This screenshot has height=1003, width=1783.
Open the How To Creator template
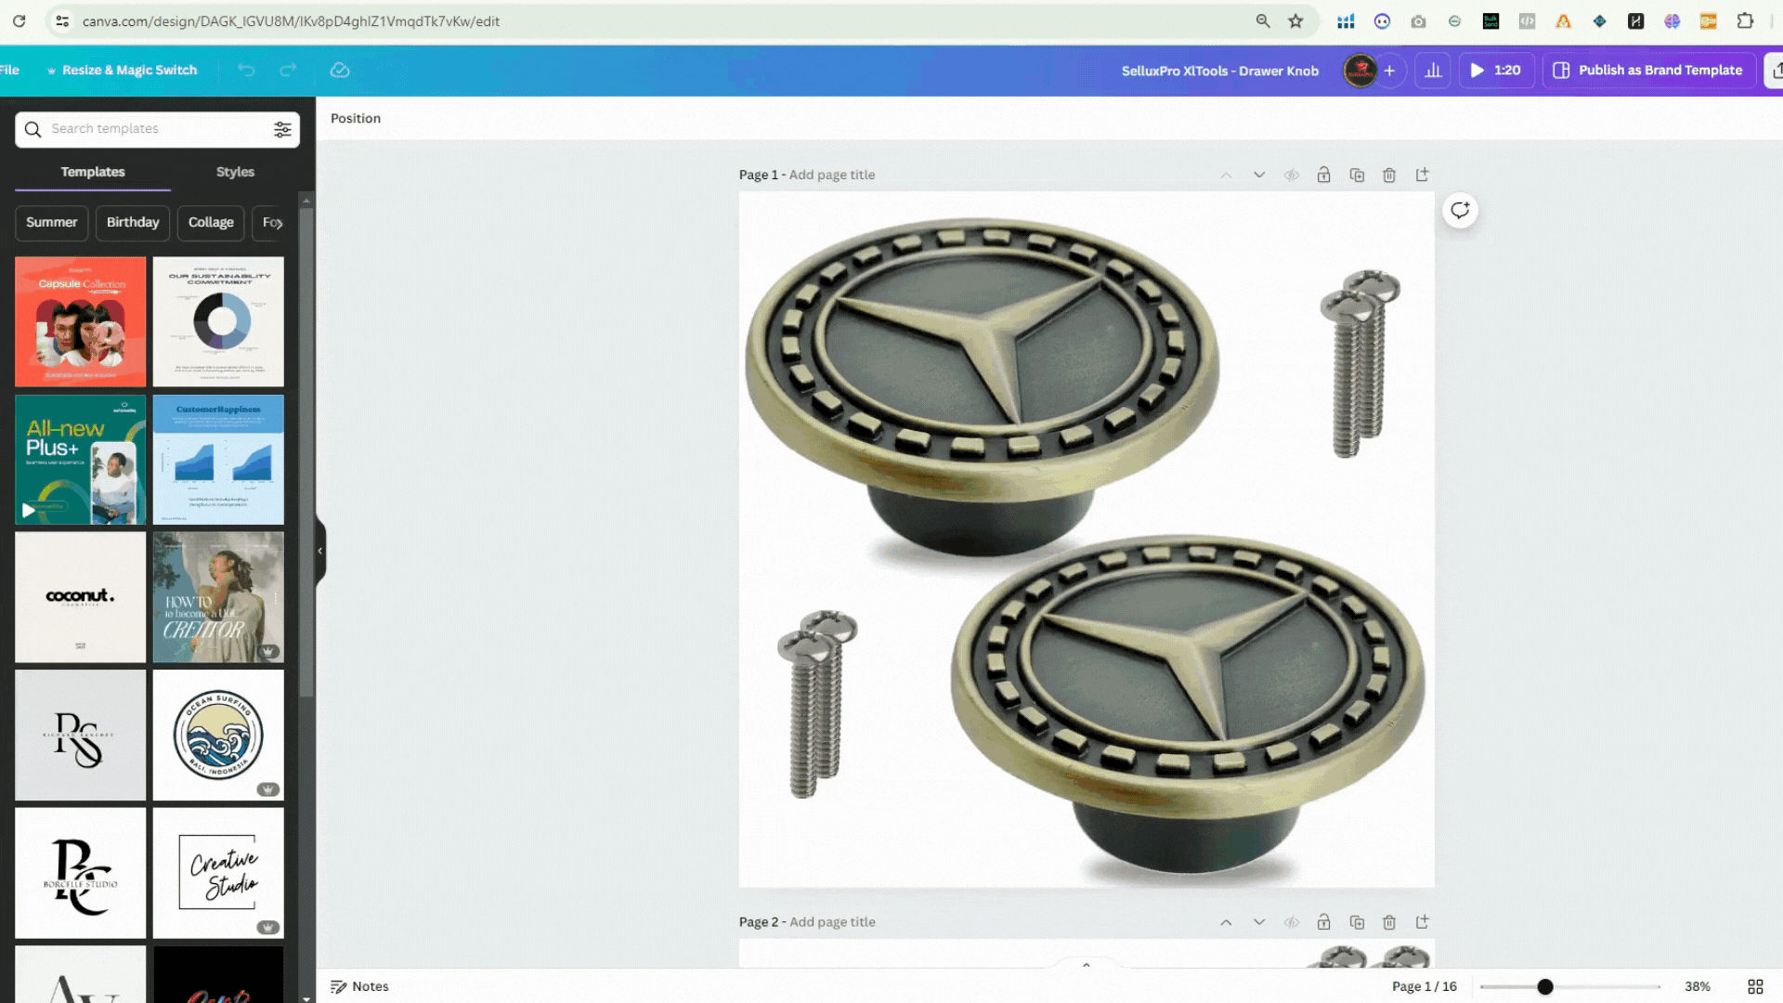[218, 597]
